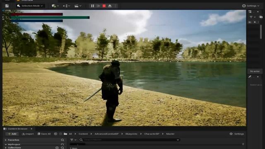This screenshot has height=149, width=265.
Task: Select the Master breadcrumb
Action: click(170, 134)
